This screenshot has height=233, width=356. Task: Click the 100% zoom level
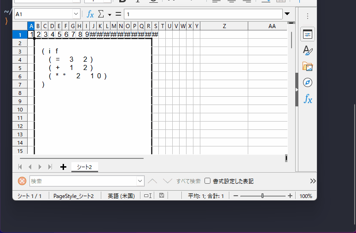click(x=306, y=196)
